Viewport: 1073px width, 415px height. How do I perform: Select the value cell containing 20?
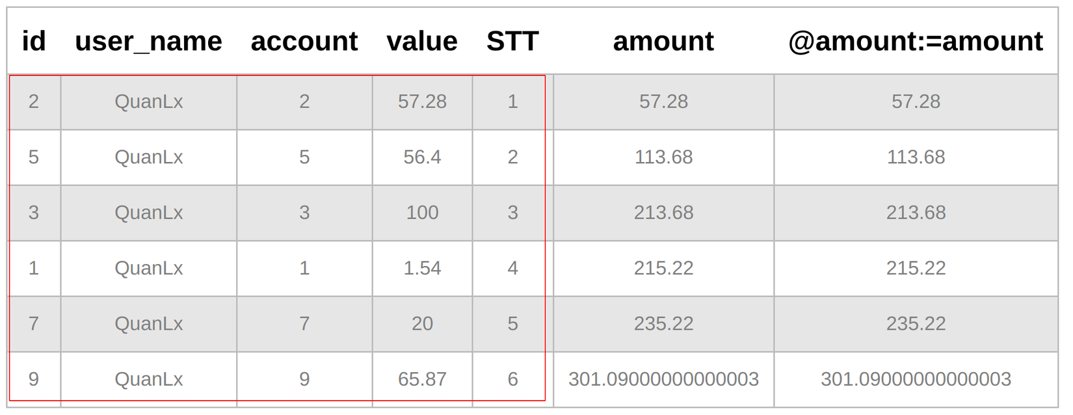coord(422,324)
